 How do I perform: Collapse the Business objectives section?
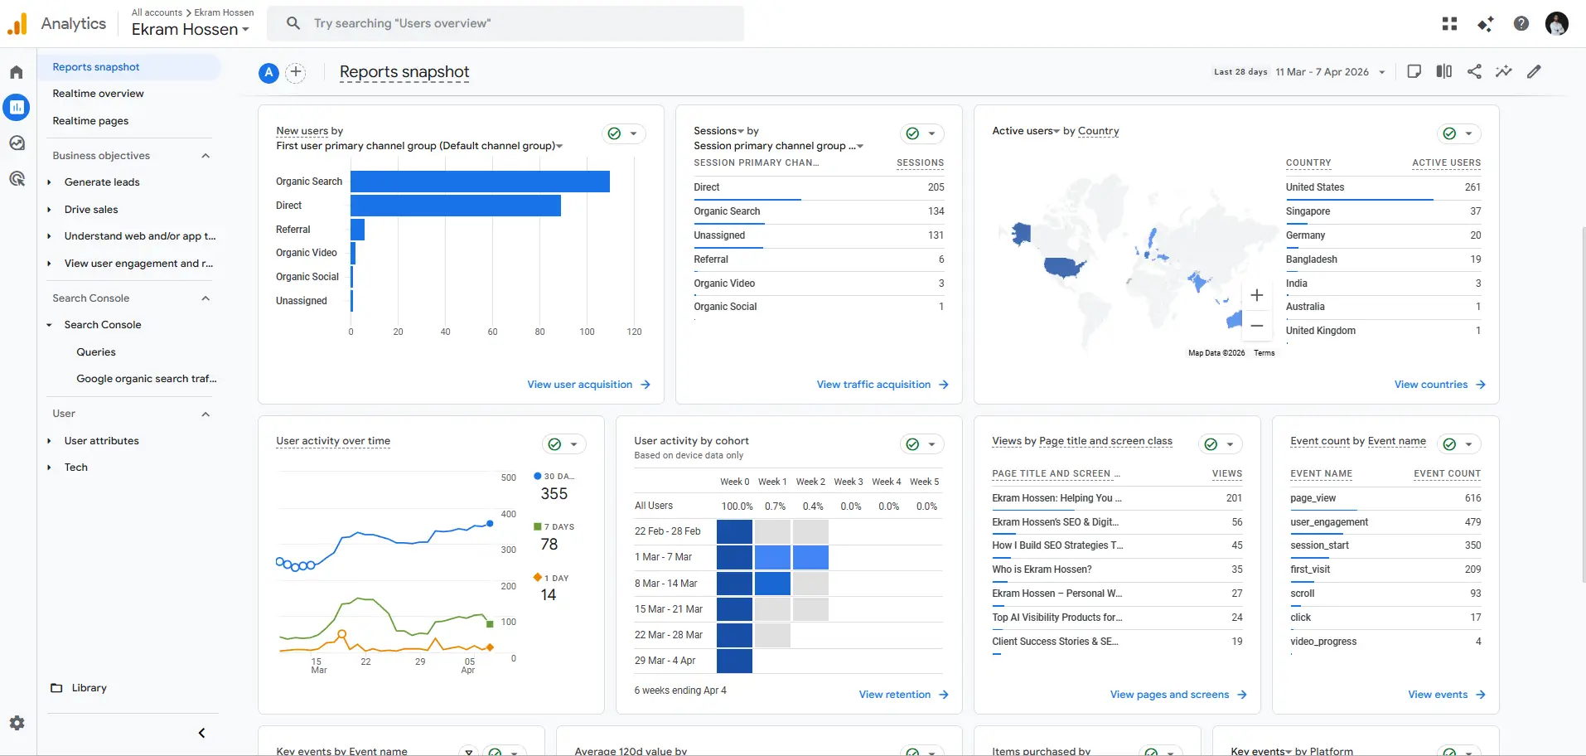point(206,156)
